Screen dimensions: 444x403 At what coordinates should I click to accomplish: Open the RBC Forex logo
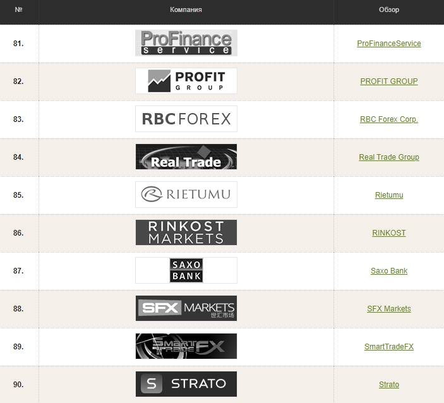pos(186,119)
